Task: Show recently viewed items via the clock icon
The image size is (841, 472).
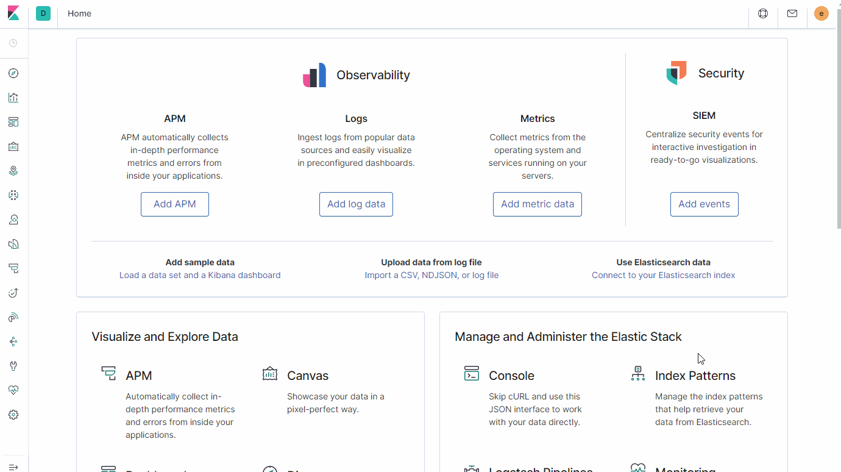Action: [x=13, y=43]
